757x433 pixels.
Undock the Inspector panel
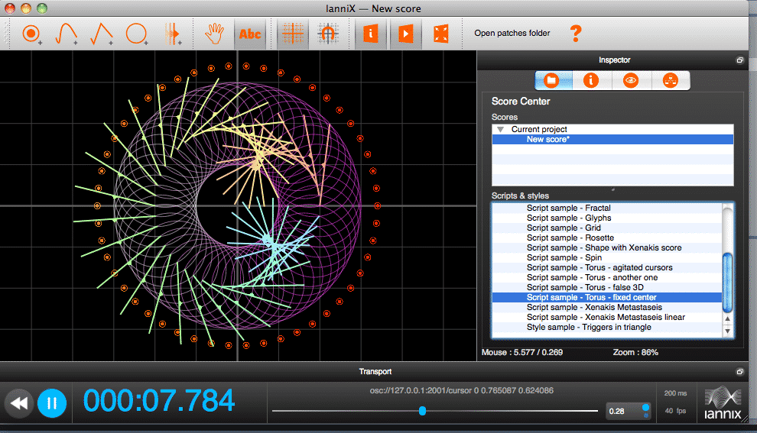tap(739, 60)
